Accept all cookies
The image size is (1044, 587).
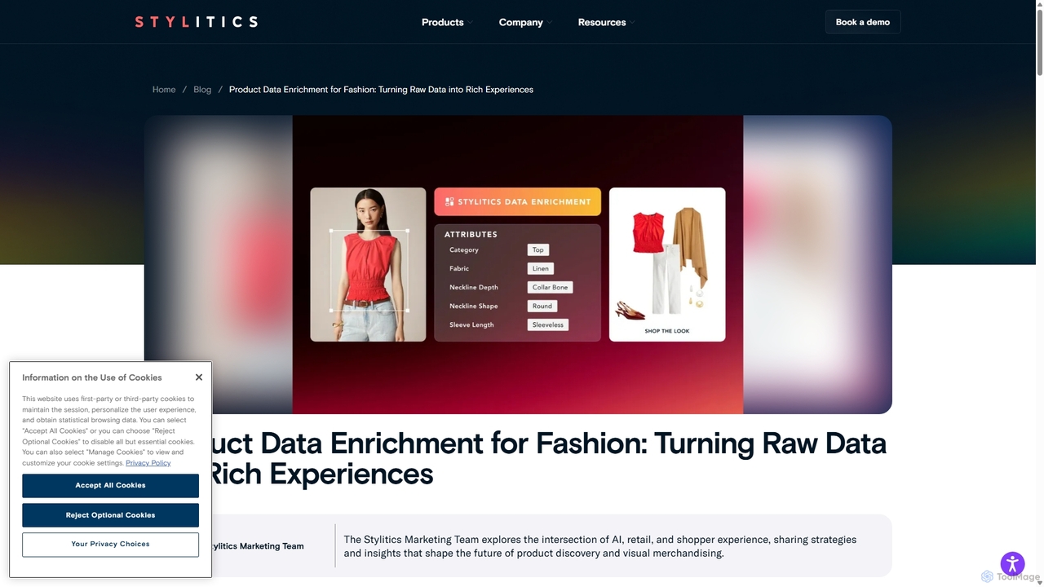coord(110,485)
